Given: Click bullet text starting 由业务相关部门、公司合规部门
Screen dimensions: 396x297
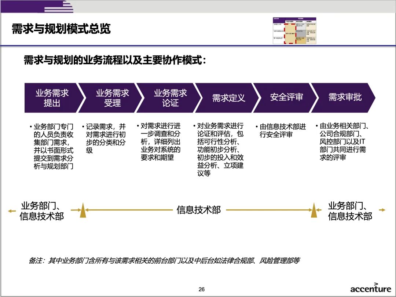Looking at the screenshot, I should pos(343,142).
